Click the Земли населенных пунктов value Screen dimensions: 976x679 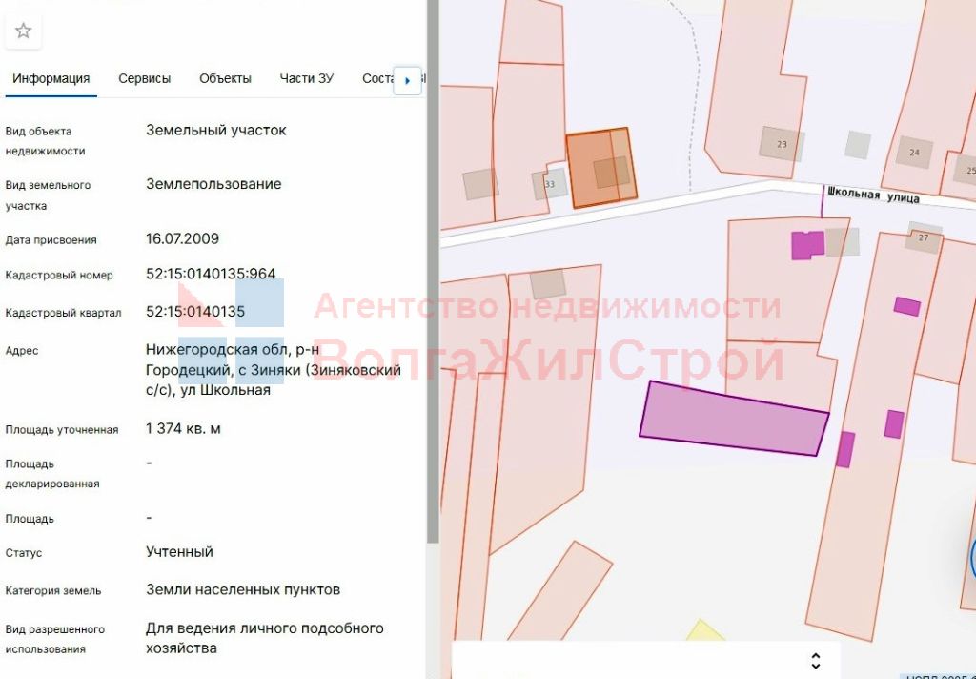tap(243, 590)
